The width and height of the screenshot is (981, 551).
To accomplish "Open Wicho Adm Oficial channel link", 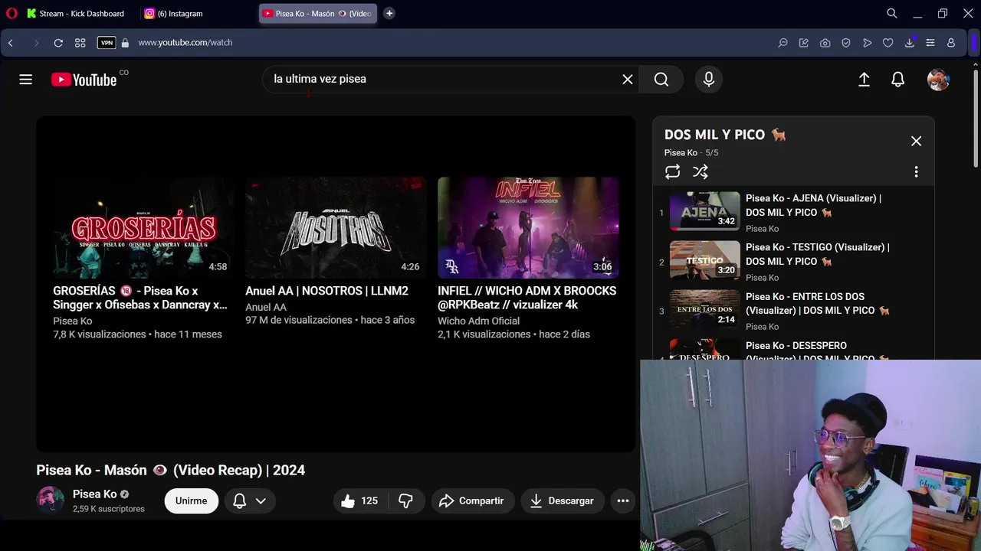I will coord(478,321).
